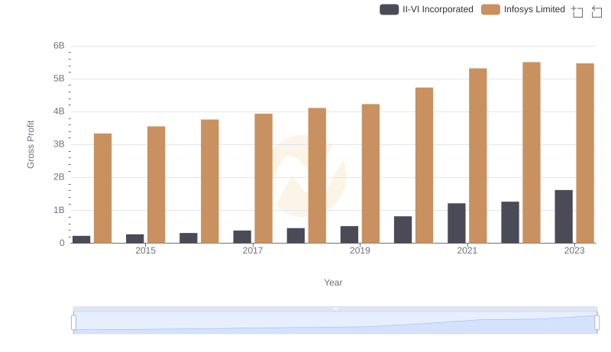Click the left handle of the range slider

click(x=74, y=323)
